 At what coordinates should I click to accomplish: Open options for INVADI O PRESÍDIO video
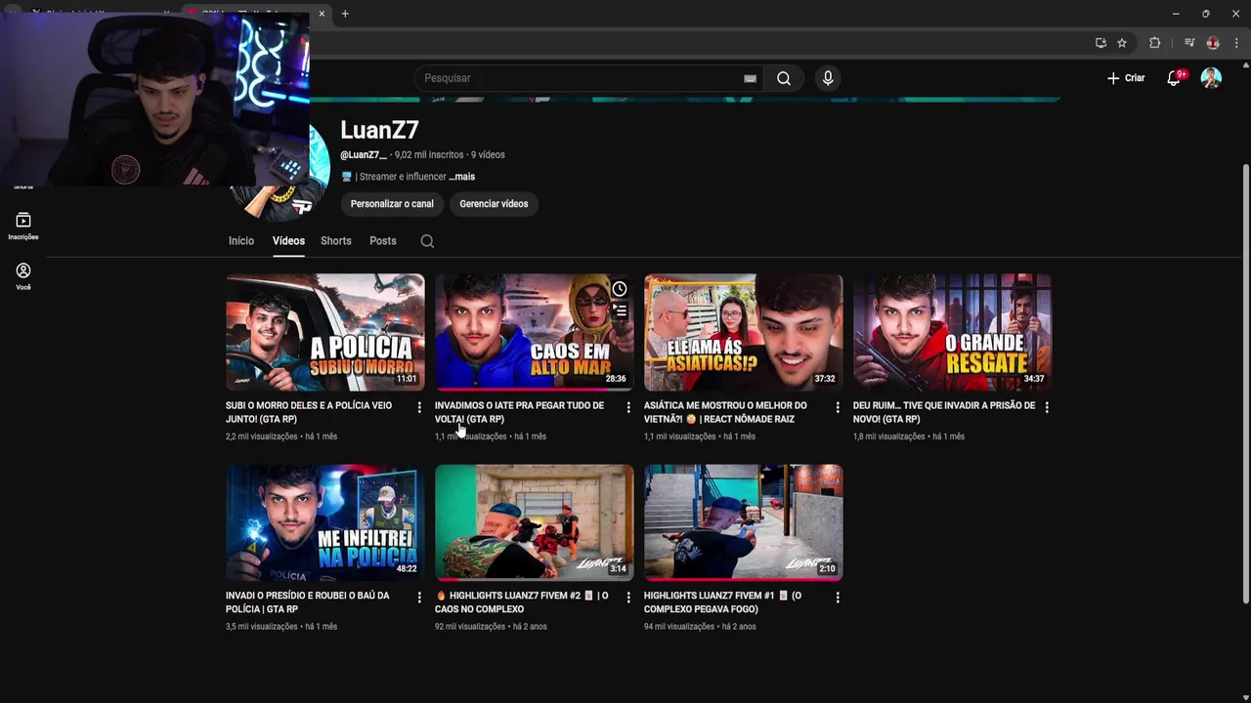[x=419, y=598]
